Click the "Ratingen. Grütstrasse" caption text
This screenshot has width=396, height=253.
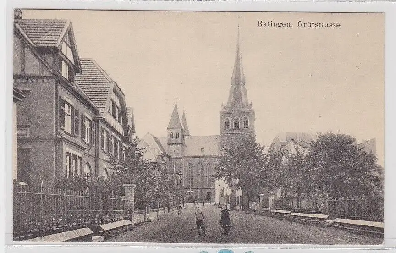pos(298,24)
